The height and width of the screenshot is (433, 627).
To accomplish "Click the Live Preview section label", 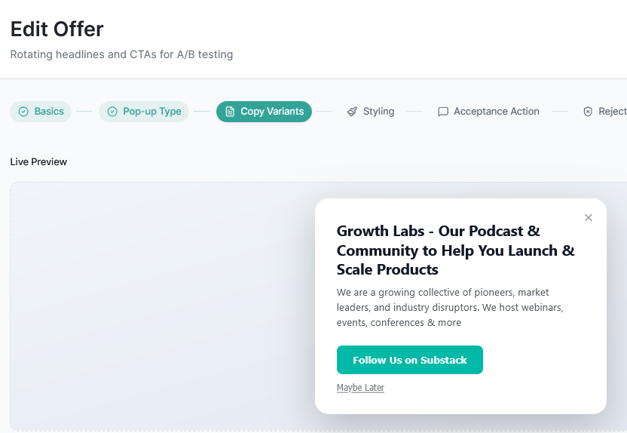I will (38, 162).
